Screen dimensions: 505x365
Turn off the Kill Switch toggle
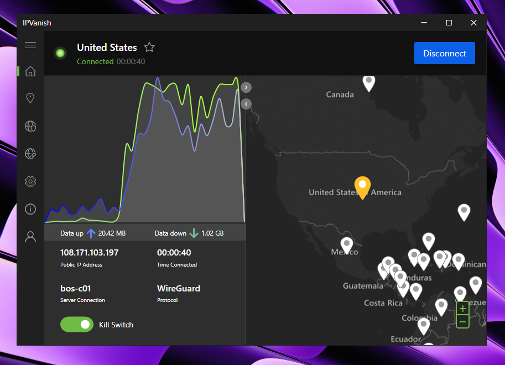[77, 325]
